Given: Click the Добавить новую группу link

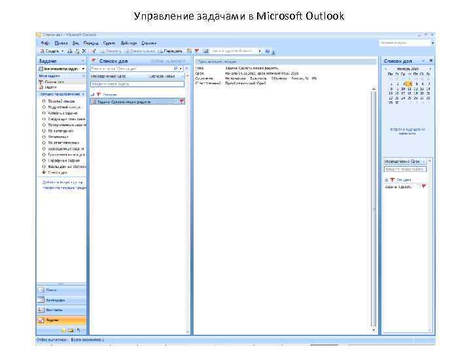Looking at the screenshot, I should click(x=63, y=182).
